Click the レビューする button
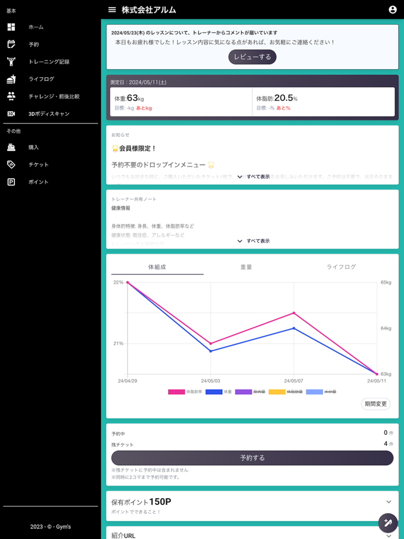Screen dimensions: 404x539 [252, 57]
